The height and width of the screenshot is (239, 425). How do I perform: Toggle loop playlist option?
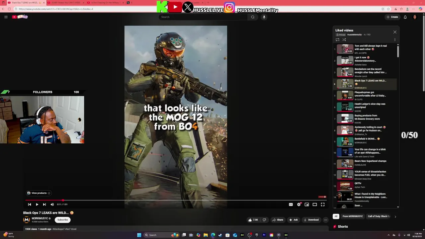337,40
